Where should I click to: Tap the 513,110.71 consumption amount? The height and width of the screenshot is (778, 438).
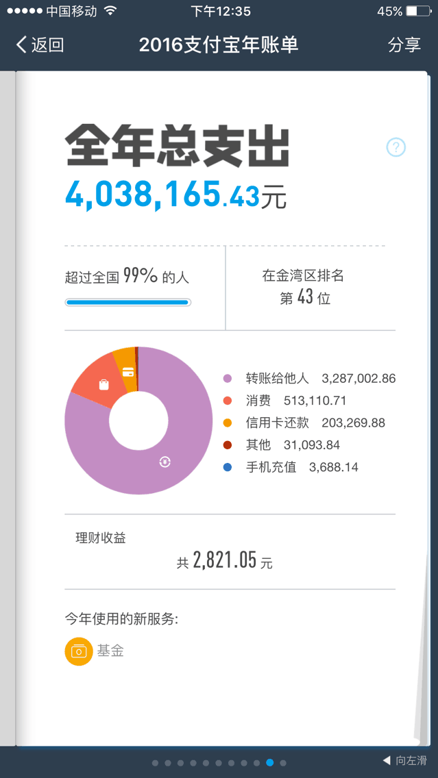(x=315, y=401)
